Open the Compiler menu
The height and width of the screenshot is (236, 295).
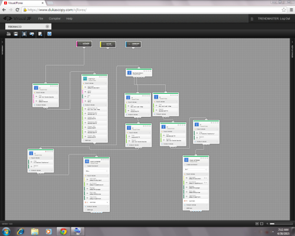[54, 18]
